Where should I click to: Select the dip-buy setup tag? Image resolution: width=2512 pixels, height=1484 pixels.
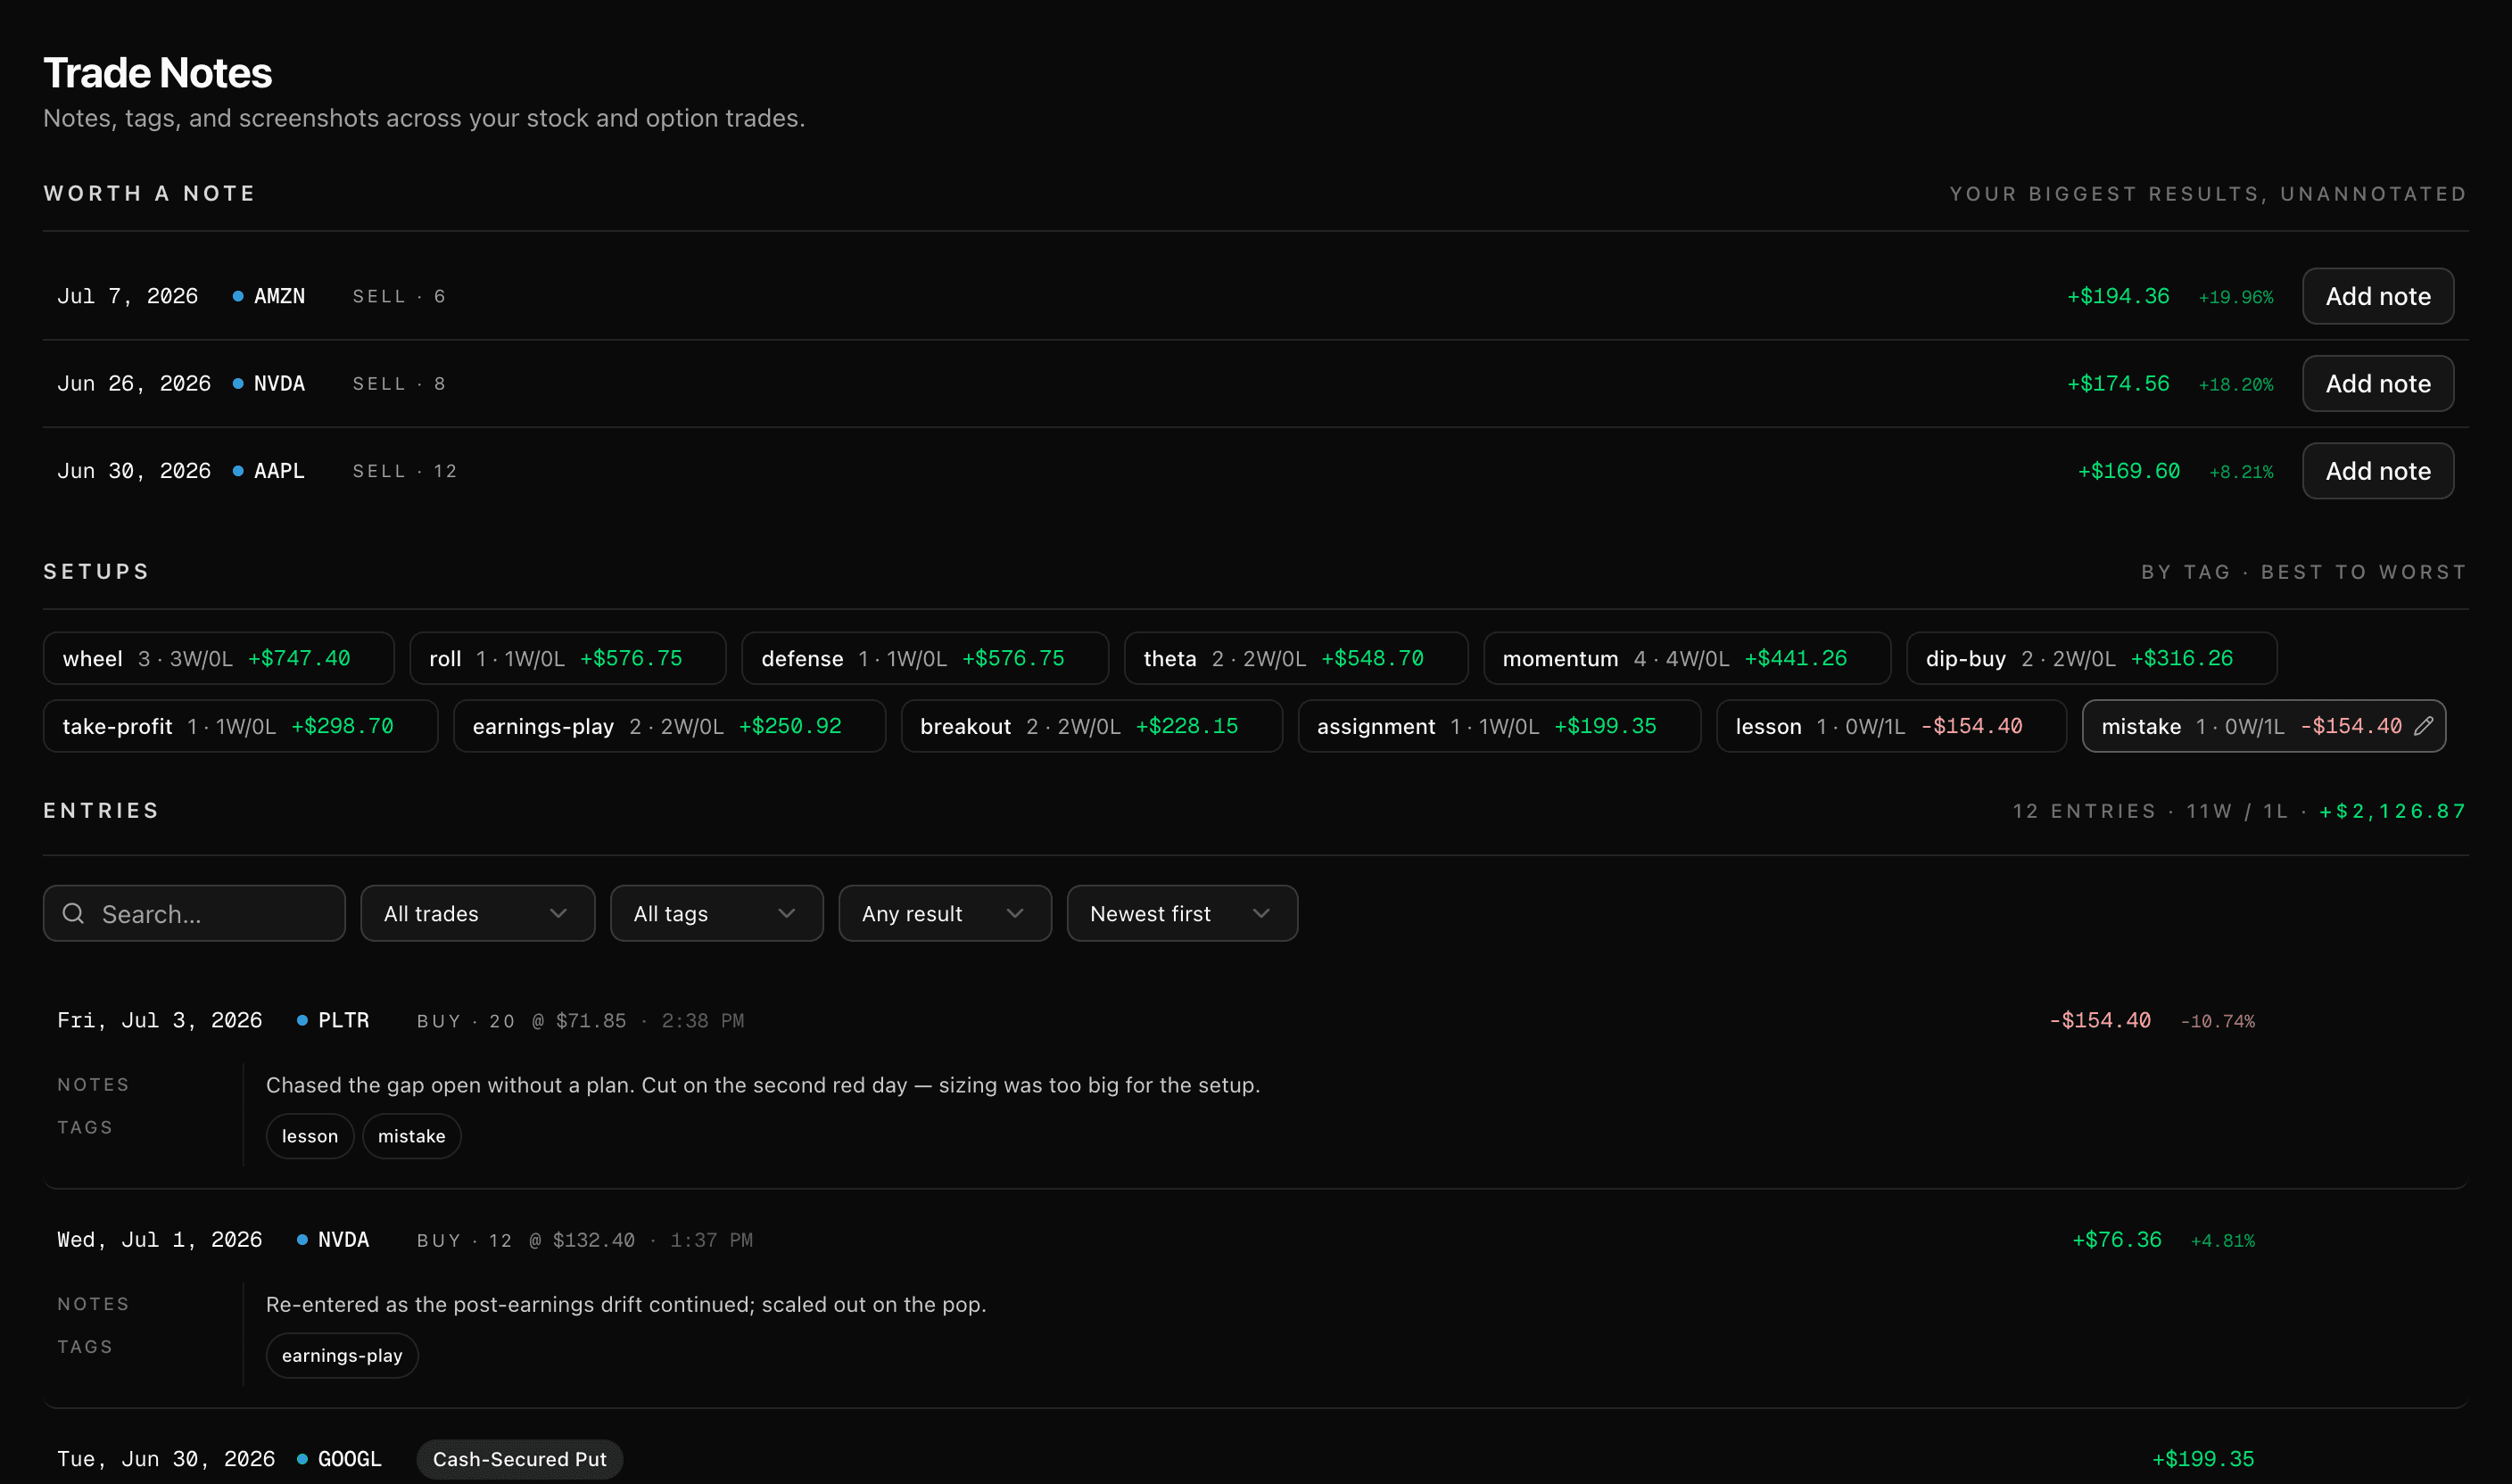click(x=2092, y=658)
